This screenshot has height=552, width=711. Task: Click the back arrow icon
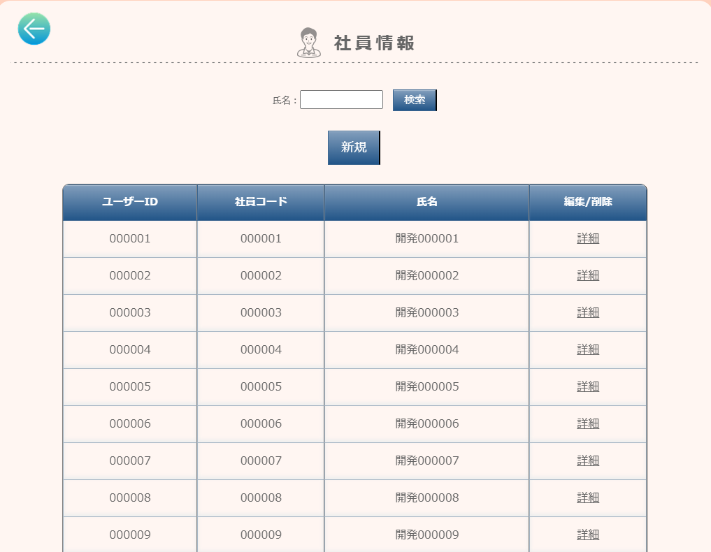[34, 29]
